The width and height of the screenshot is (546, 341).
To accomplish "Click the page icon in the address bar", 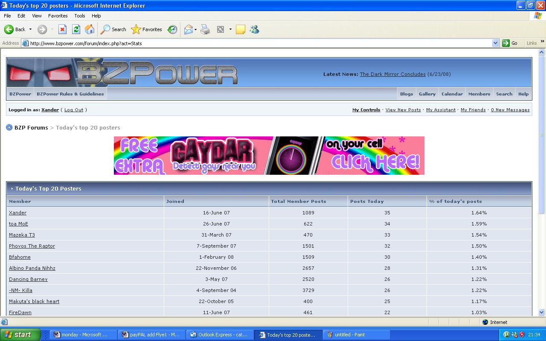I will pyautogui.click(x=26, y=43).
